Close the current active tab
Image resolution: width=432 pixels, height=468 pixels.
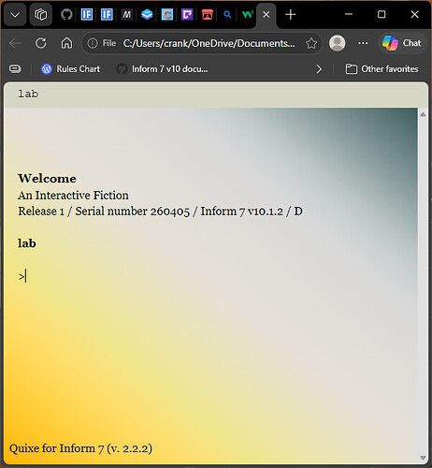coord(266,14)
